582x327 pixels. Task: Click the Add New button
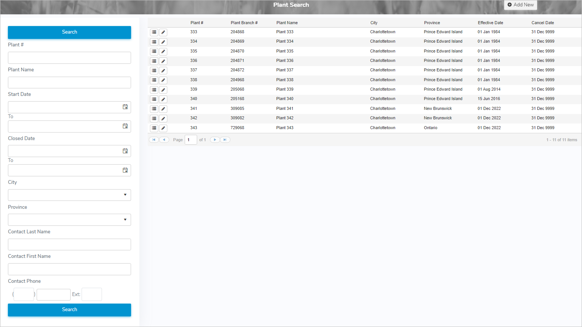[520, 5]
